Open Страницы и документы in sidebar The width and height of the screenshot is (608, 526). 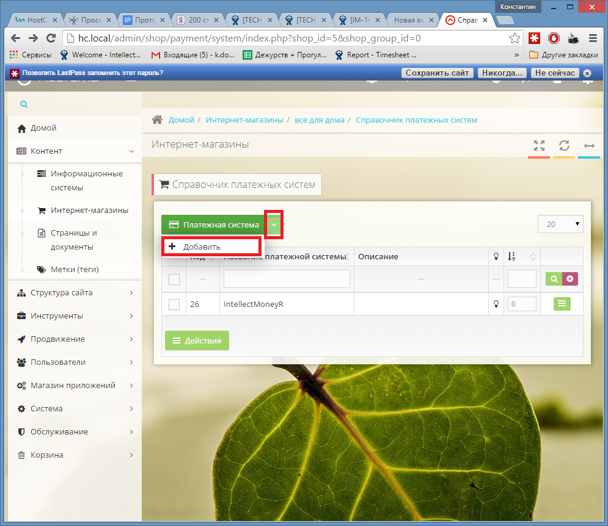74,240
